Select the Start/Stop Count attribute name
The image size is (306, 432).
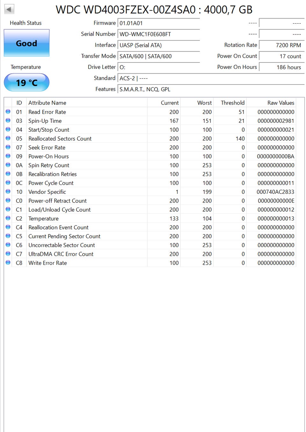point(49,130)
